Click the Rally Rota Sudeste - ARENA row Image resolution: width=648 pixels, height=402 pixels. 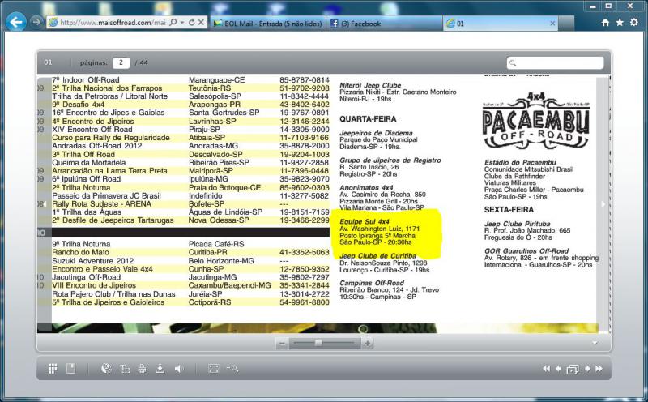point(190,204)
